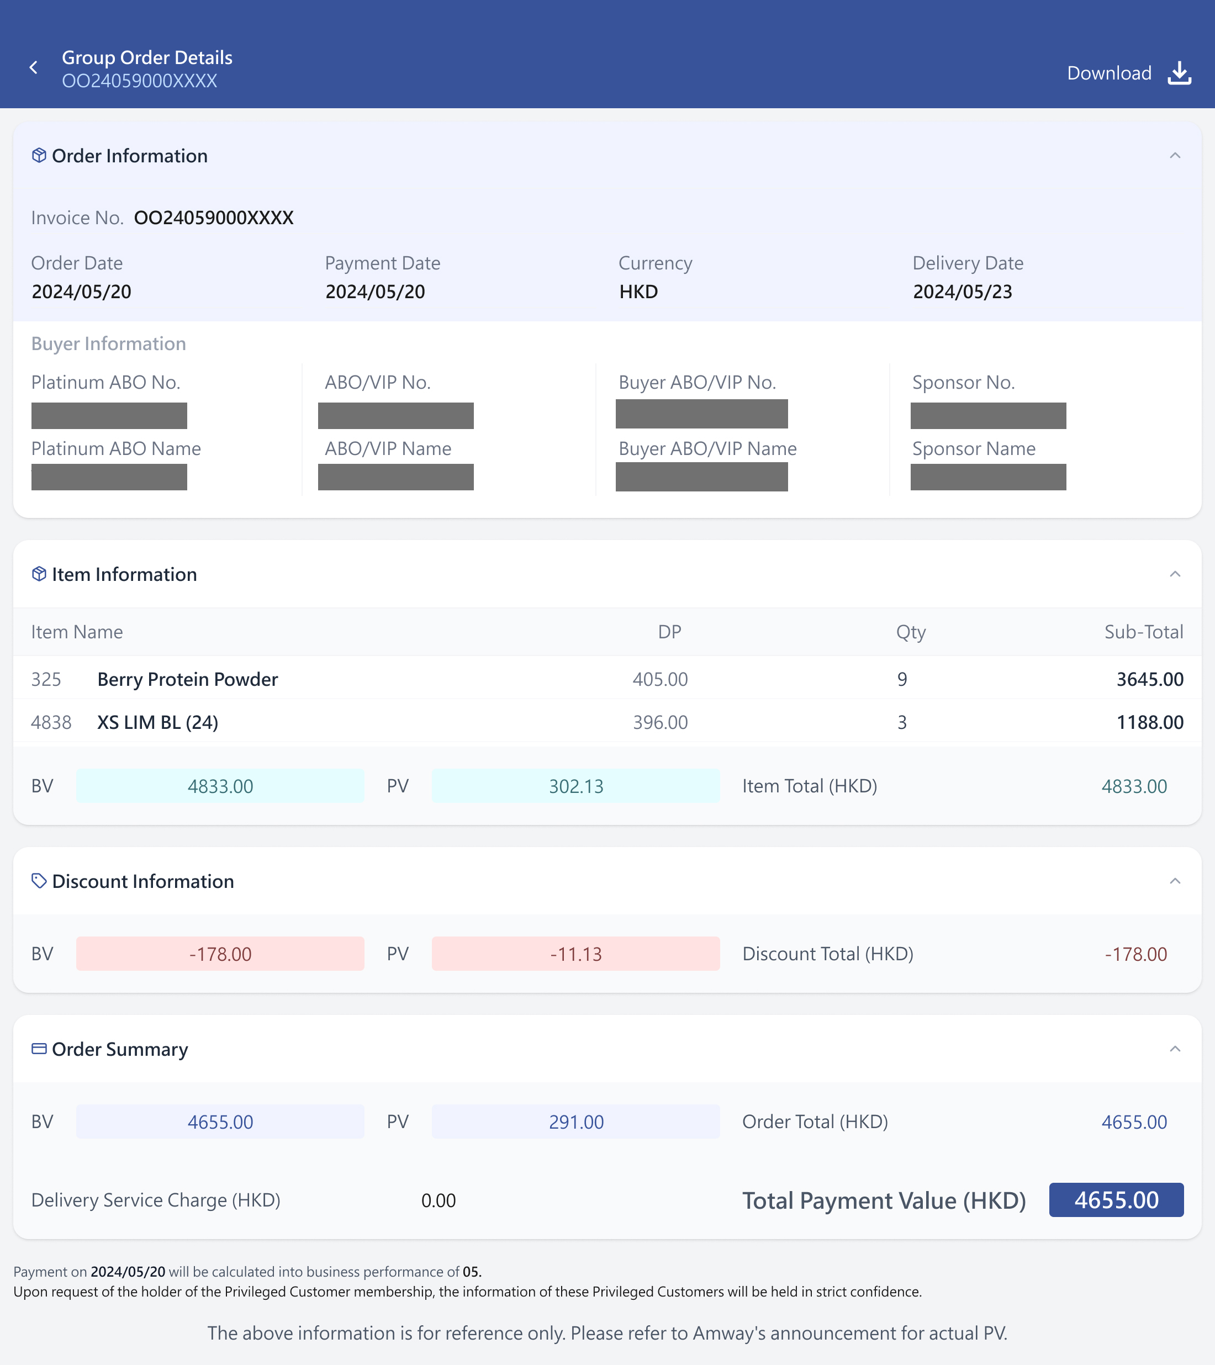
Task: Collapse the Discount Information section
Action: point(1175,881)
